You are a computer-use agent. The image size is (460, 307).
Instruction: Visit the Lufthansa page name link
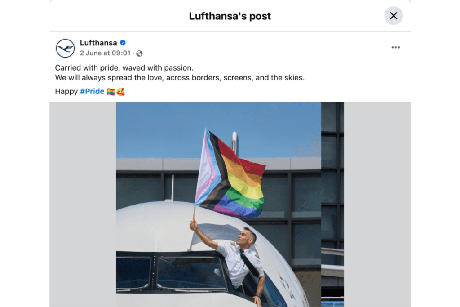98,43
